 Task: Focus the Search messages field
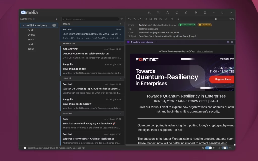(x=90, y=19)
